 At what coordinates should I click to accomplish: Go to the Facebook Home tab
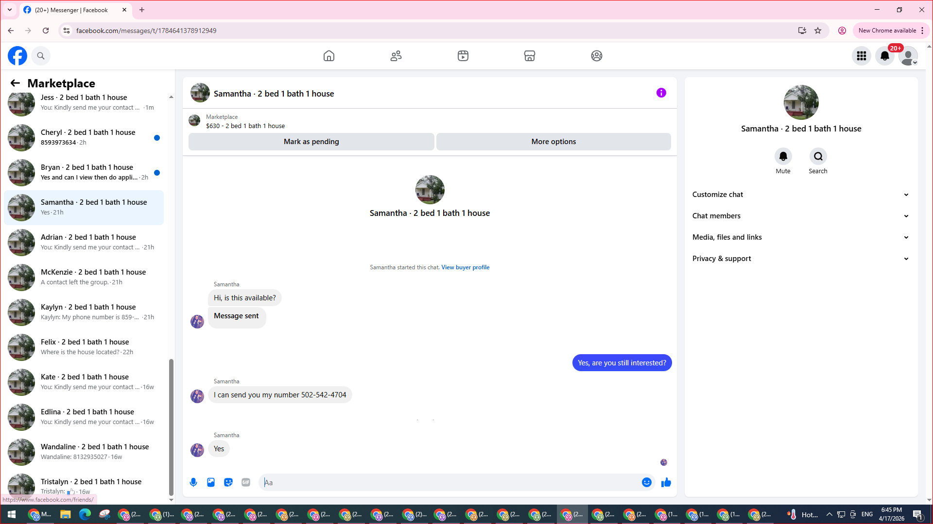[329, 56]
